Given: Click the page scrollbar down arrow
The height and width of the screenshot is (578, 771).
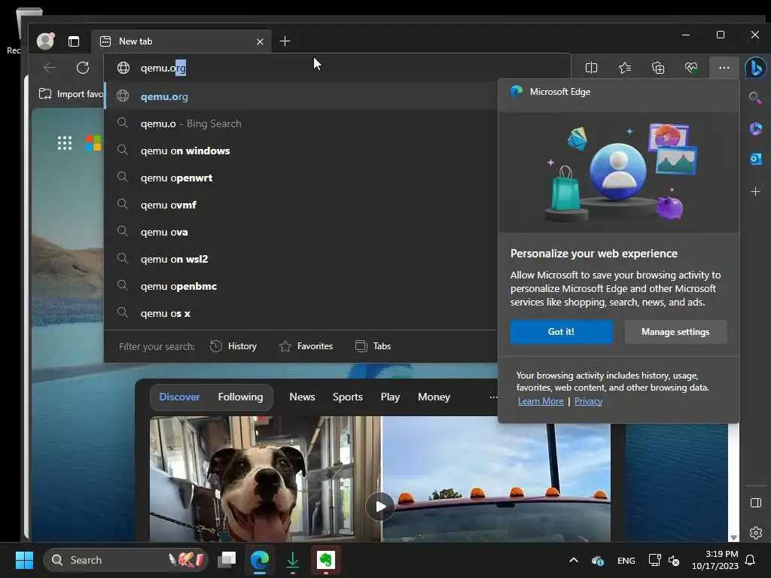Looking at the screenshot, I should pos(733,537).
